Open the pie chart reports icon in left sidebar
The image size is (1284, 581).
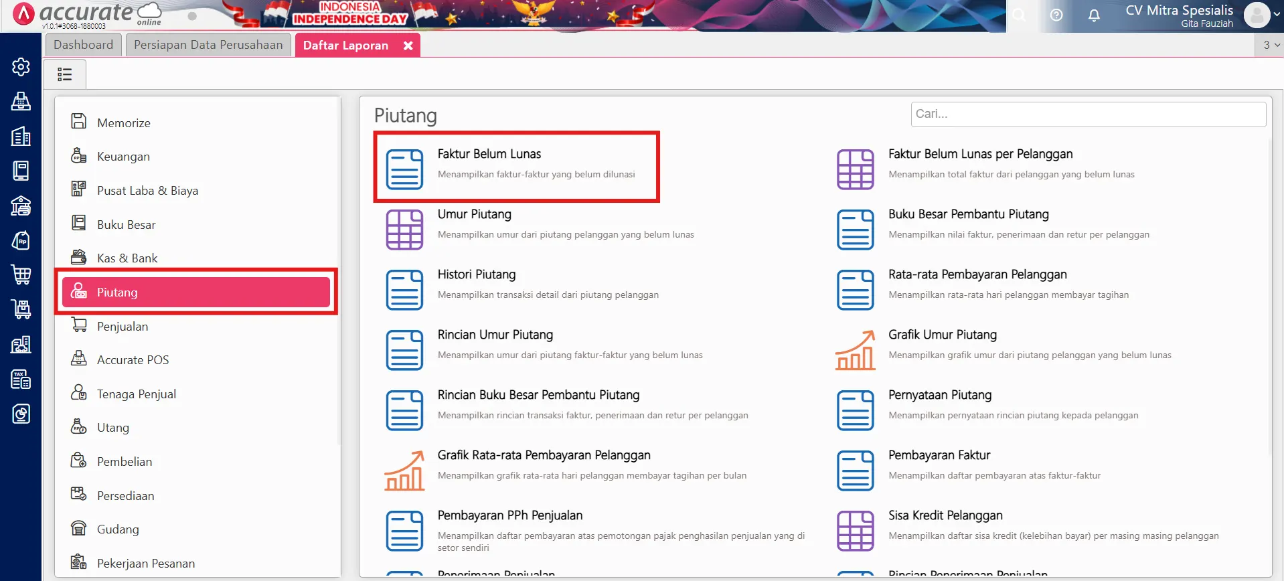[21, 414]
